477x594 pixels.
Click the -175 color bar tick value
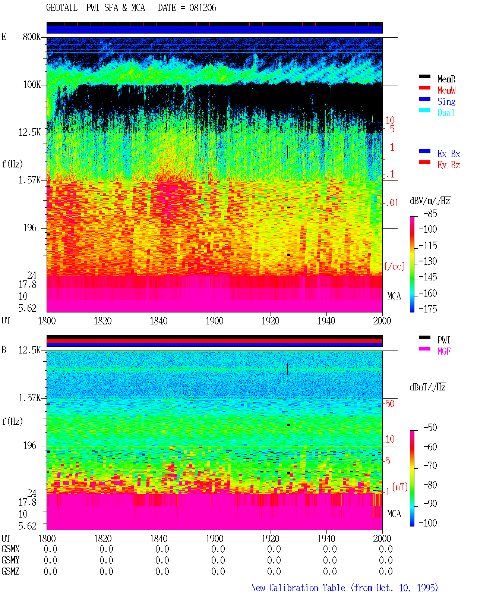pyautogui.click(x=428, y=309)
